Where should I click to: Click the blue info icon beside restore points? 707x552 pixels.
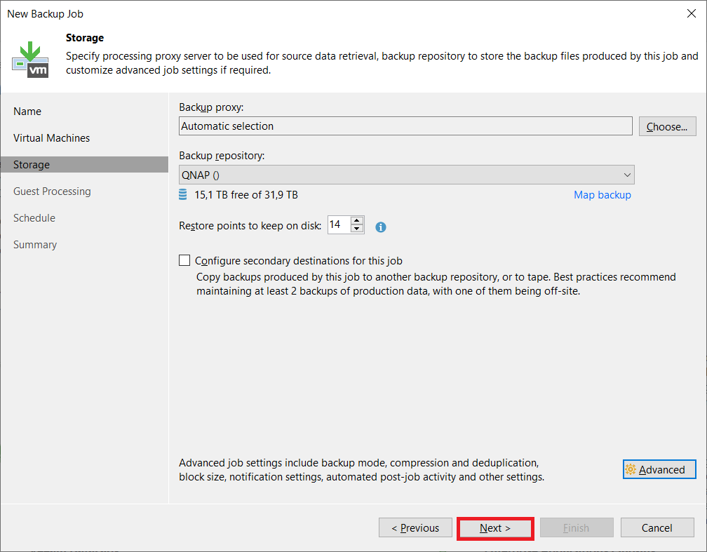[381, 227]
